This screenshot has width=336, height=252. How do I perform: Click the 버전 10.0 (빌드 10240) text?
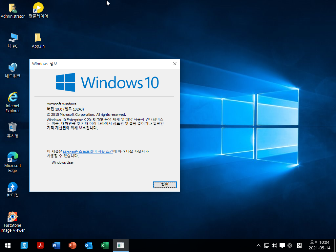coord(65,109)
